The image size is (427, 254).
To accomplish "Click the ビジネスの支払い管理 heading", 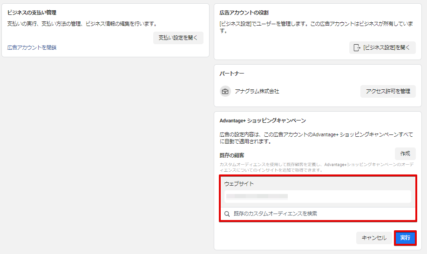I will [35, 13].
